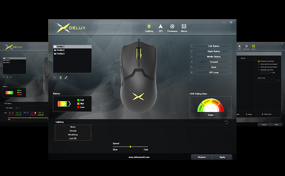285x176 pixels.
Task: Set polling rate to 1000Hz on gauge
Action: pyautogui.click(x=221, y=108)
